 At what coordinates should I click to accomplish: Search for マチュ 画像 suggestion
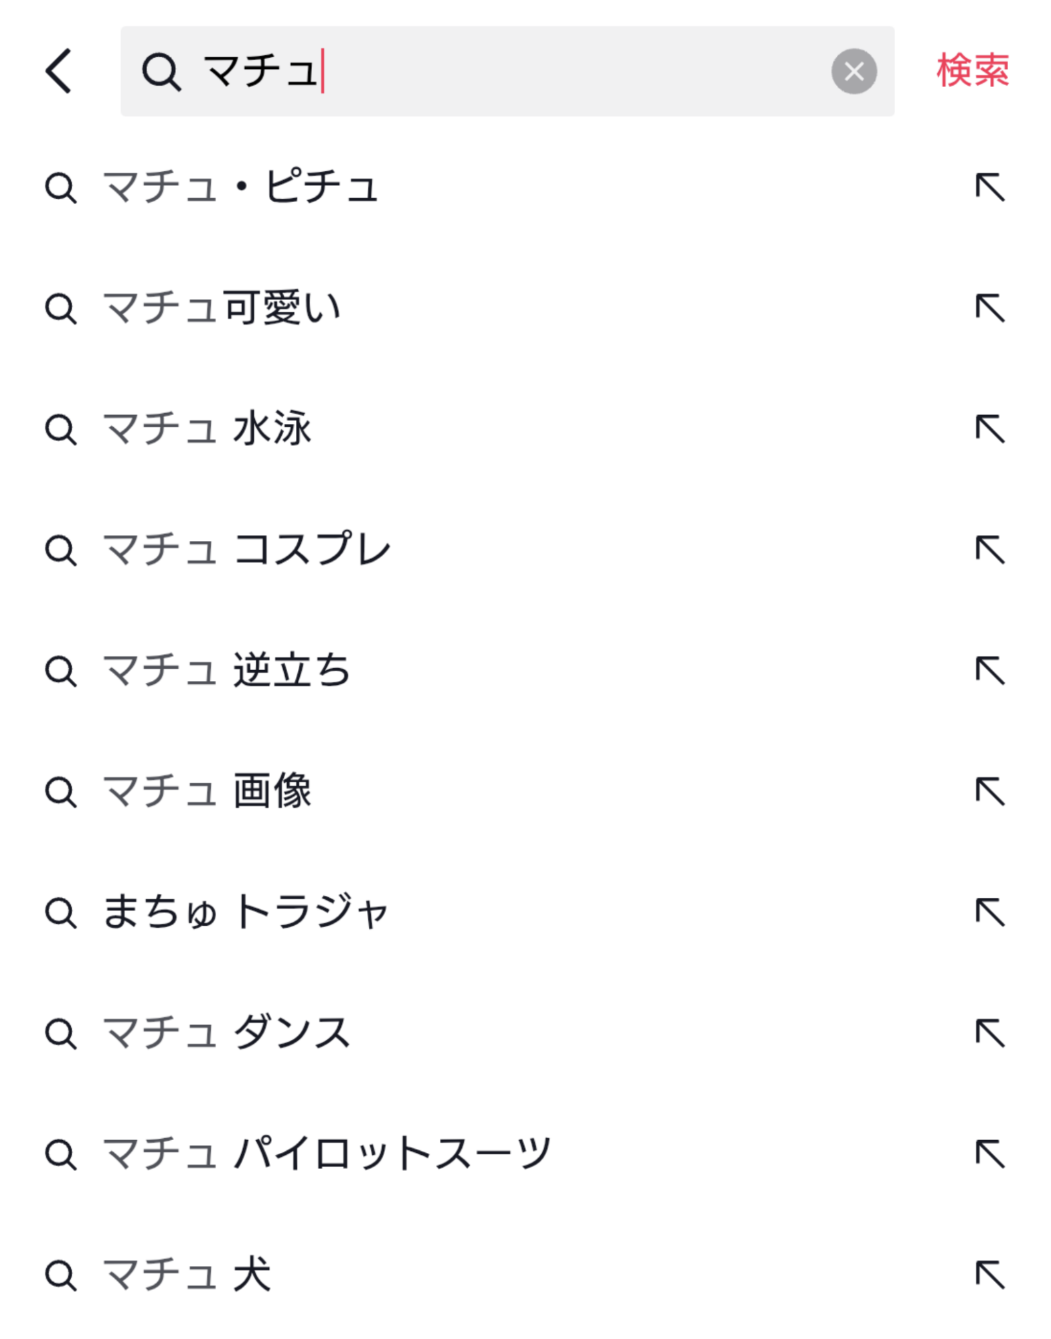tap(208, 791)
